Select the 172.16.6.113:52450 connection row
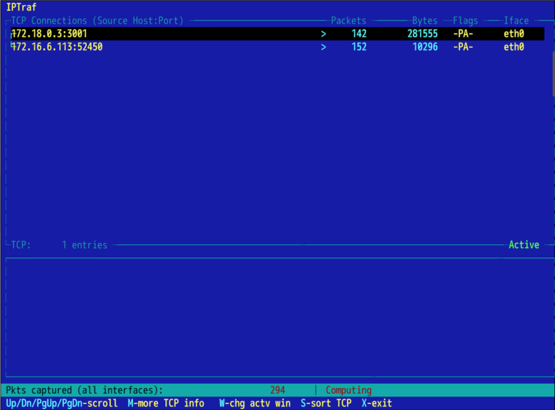Image resolution: width=555 pixels, height=410 pixels. click(277, 47)
